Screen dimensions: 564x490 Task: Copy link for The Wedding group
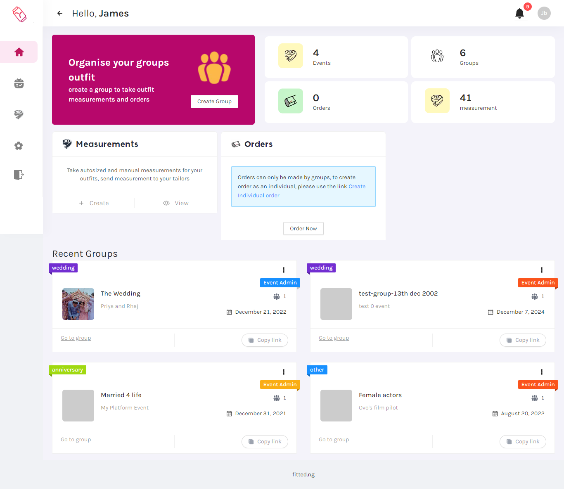click(x=265, y=340)
